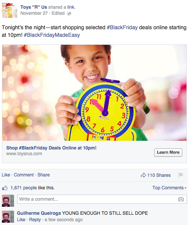
Task: Click the avatar beside the comment box
Action: (x=8, y=201)
